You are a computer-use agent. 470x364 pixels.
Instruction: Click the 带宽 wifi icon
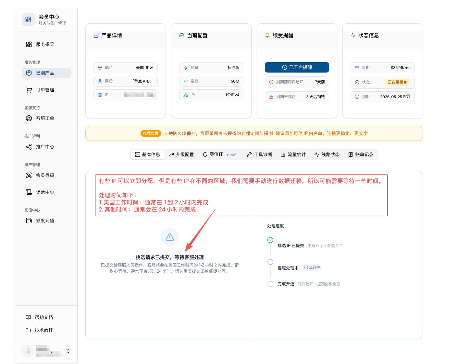click(186, 81)
